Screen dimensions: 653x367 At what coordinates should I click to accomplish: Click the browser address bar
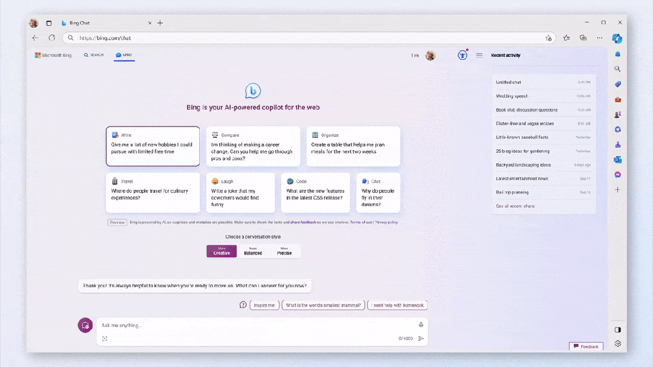pyautogui.click(x=308, y=38)
